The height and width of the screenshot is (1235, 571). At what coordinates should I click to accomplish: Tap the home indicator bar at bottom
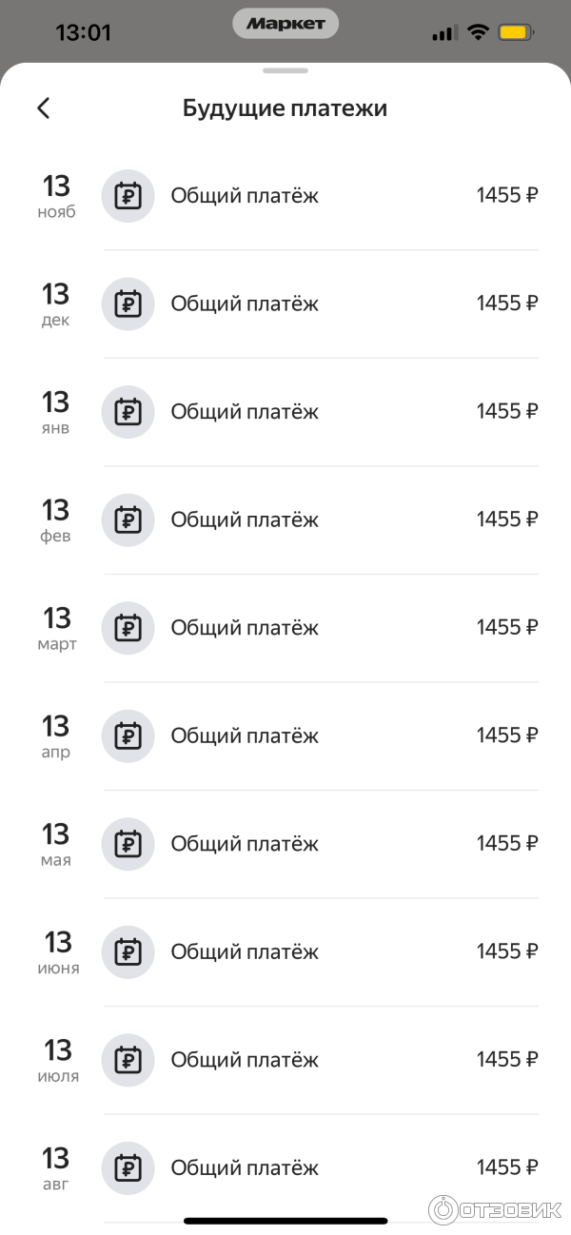[285, 1221]
